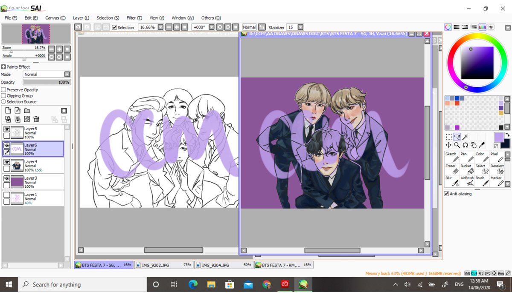The width and height of the screenshot is (512, 298).
Task: Select the Deselect pen tool
Action: coord(497,169)
